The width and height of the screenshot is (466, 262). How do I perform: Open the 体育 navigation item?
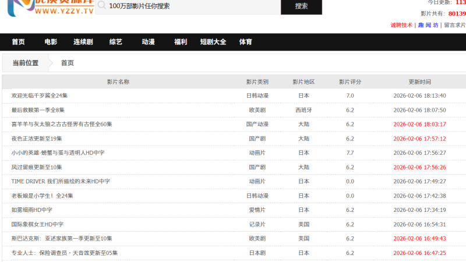[x=245, y=42]
